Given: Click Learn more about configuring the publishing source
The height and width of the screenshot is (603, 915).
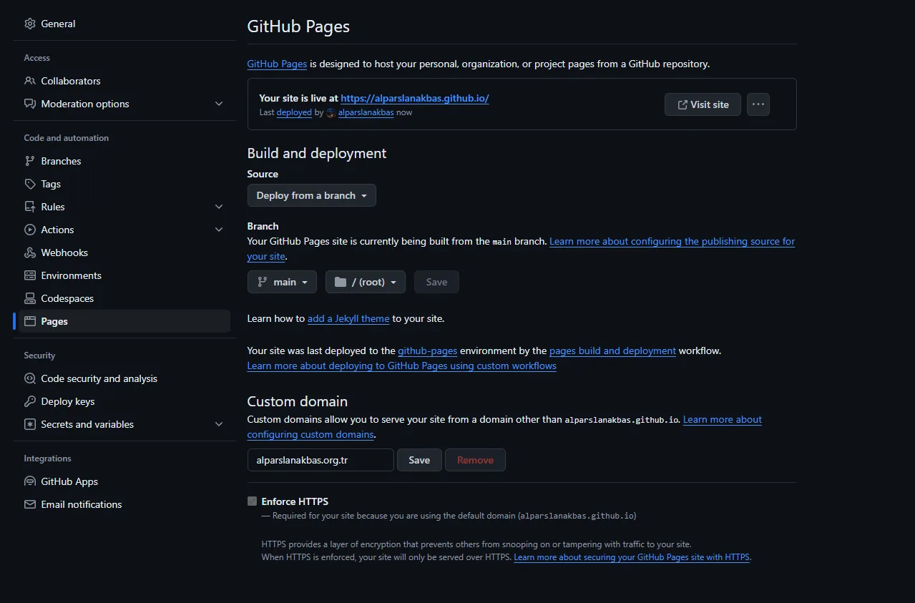Looking at the screenshot, I should [x=672, y=241].
